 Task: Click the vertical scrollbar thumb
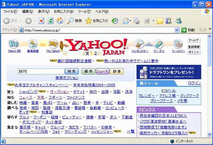(209, 52)
